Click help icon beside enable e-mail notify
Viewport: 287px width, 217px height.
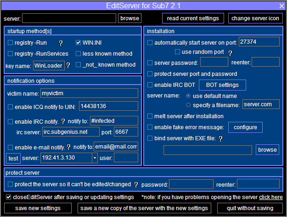(68, 147)
